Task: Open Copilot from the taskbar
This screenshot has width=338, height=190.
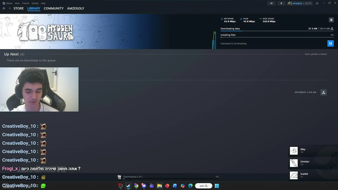Action: click(x=182, y=186)
